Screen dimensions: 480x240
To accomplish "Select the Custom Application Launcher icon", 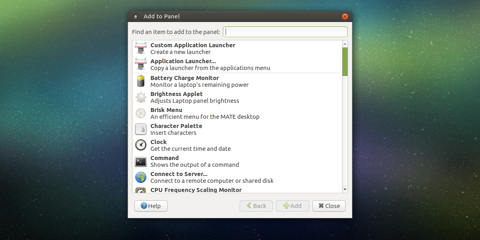I will (x=141, y=48).
